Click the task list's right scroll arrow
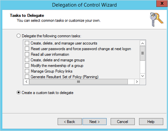Screen dimensions: 168x131 click(137, 82)
